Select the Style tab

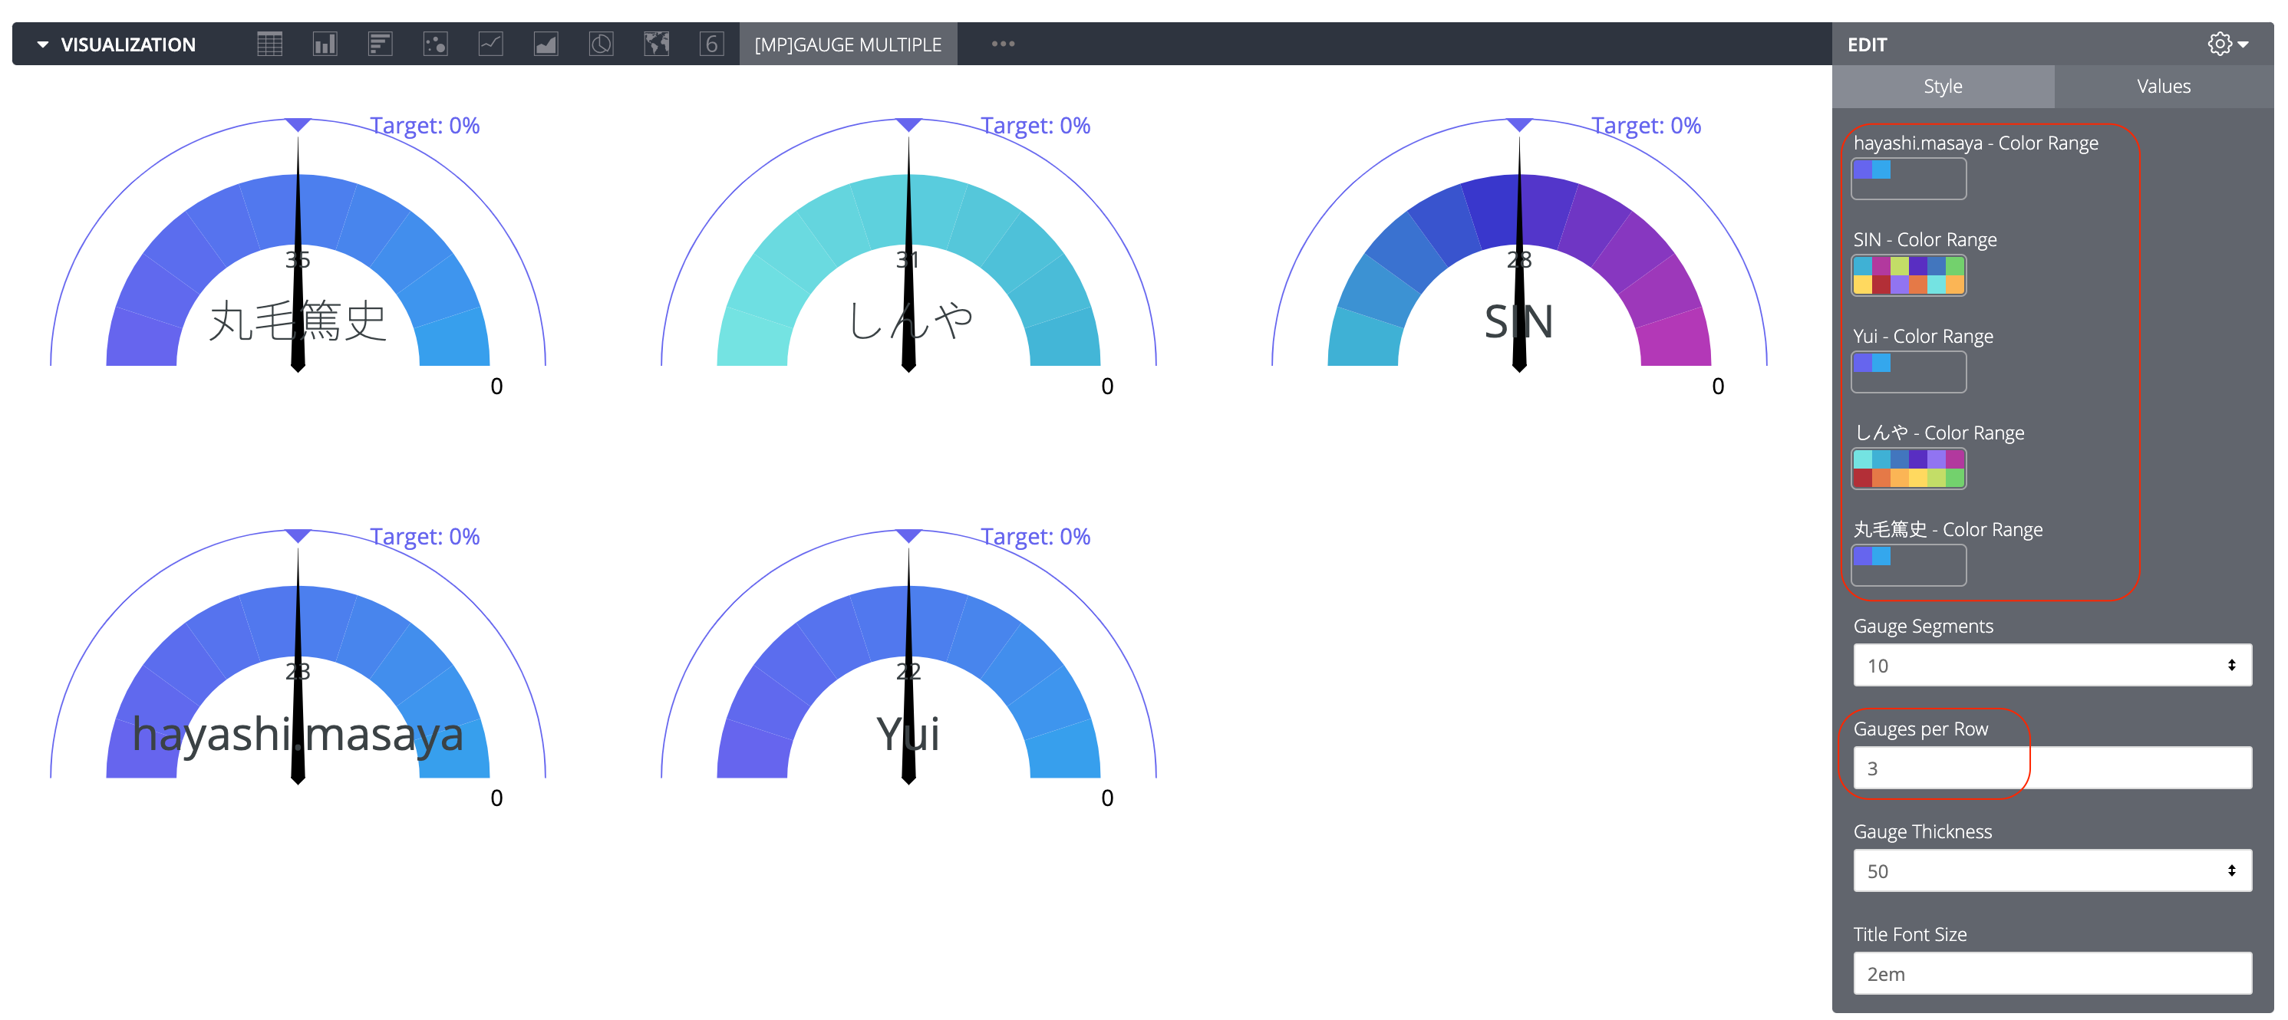pyautogui.click(x=1943, y=86)
